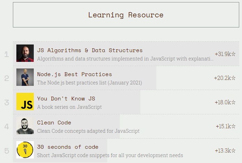Click the JS Algorithms author avatar

(x=25, y=53)
